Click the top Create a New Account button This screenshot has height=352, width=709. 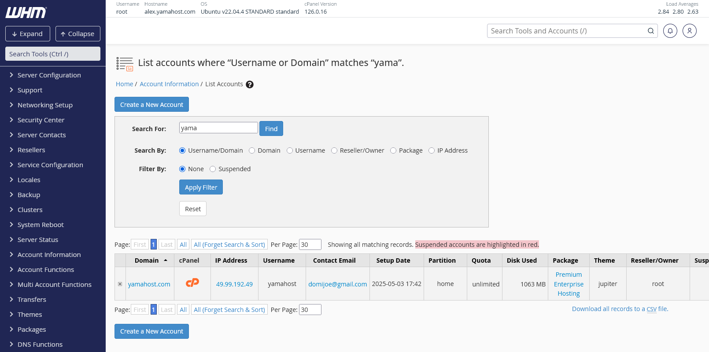click(151, 105)
